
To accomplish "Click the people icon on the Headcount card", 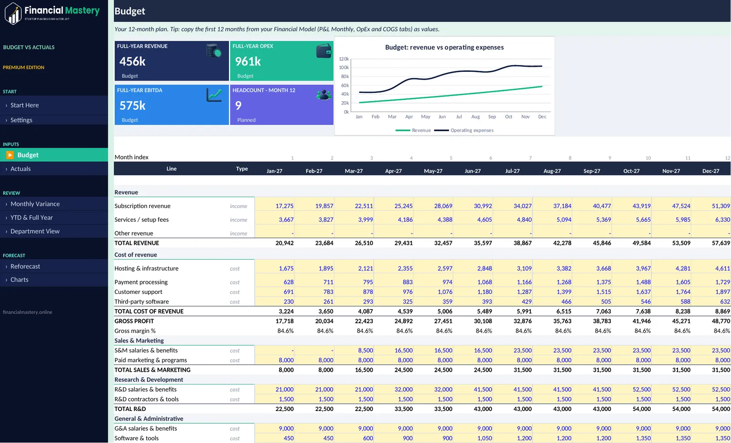I will [324, 95].
